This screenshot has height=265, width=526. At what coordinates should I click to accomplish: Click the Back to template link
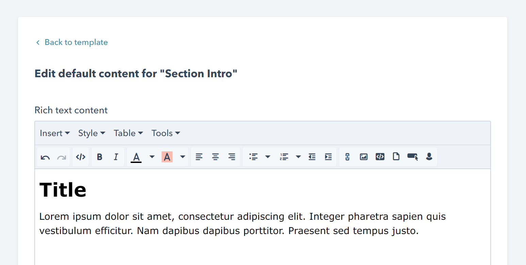(x=76, y=42)
